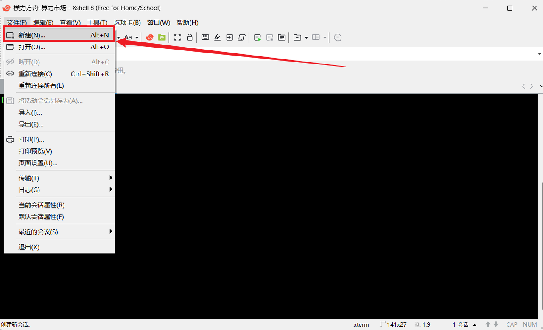Choose 退出(X) to exit Xshell
This screenshot has height=330, width=543.
click(59, 247)
